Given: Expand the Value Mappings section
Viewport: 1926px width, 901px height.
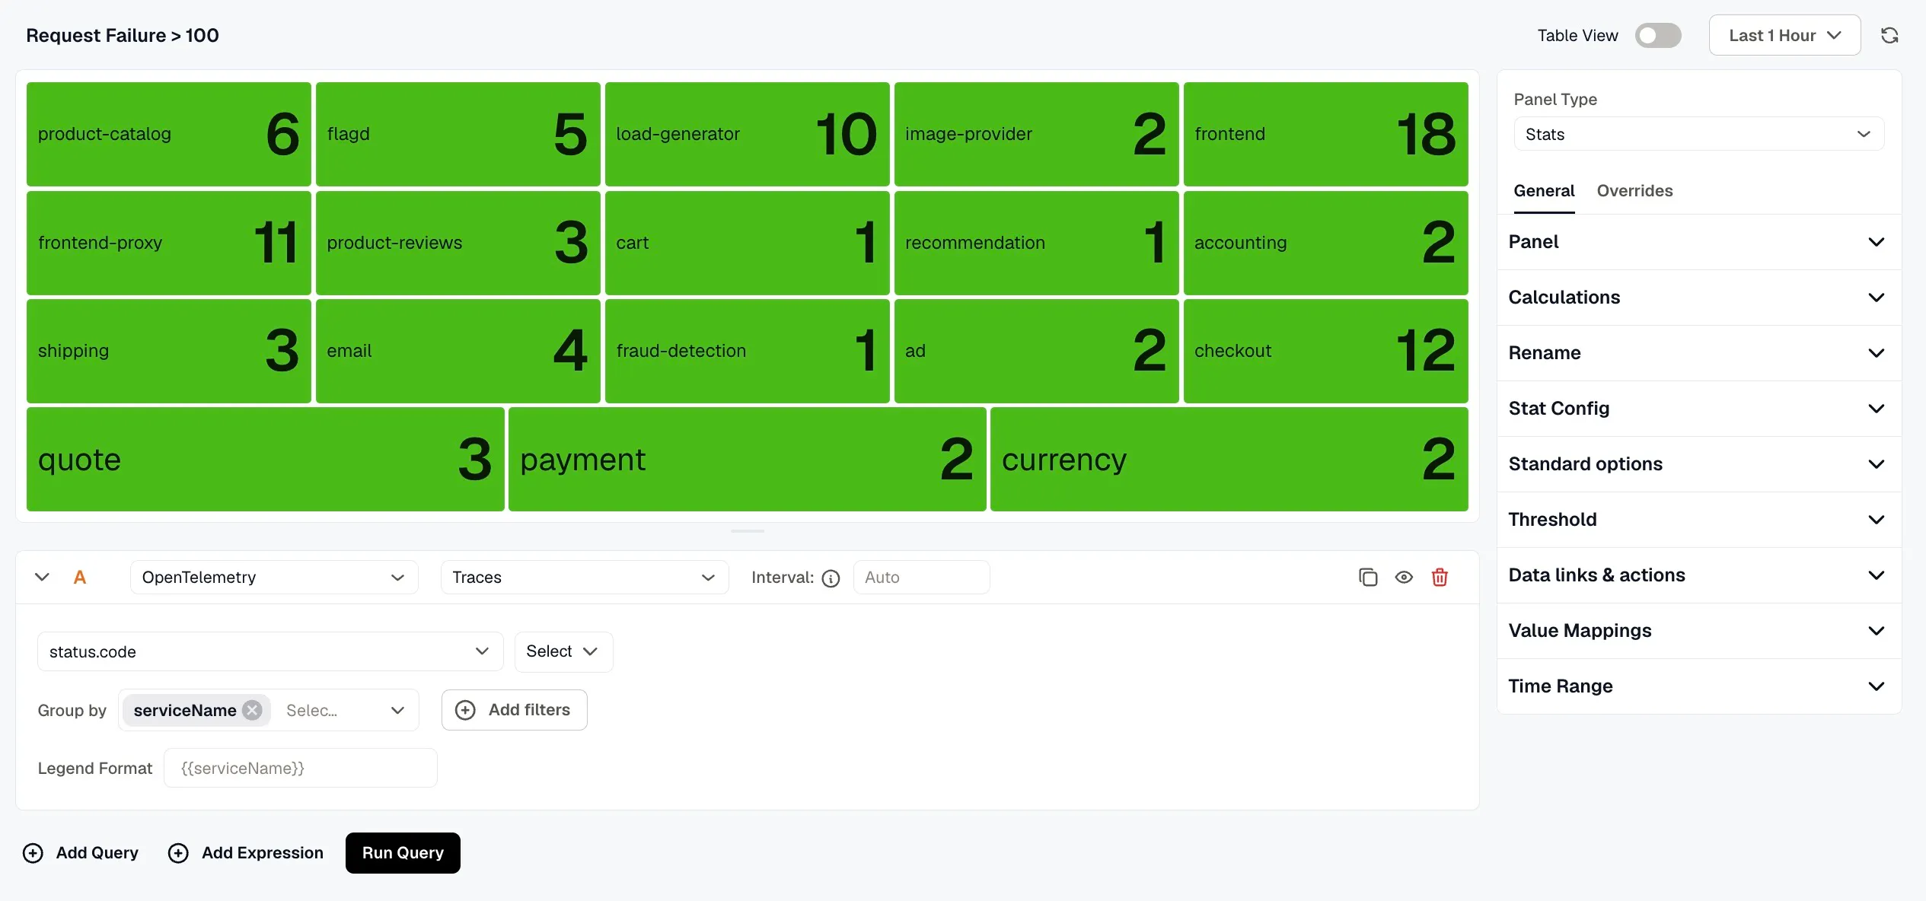Looking at the screenshot, I should (x=1698, y=631).
